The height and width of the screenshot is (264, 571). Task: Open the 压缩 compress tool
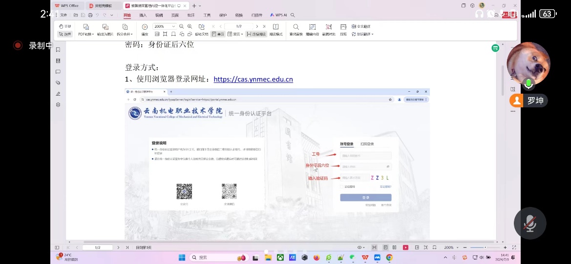(343, 27)
